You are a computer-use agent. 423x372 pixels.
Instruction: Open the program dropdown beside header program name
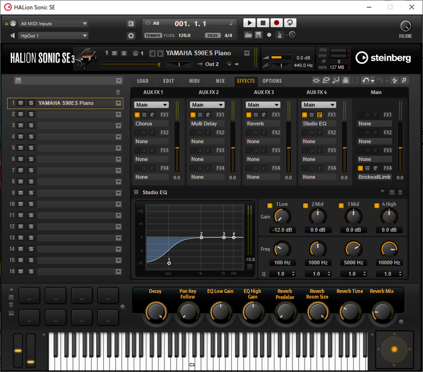[x=247, y=53]
